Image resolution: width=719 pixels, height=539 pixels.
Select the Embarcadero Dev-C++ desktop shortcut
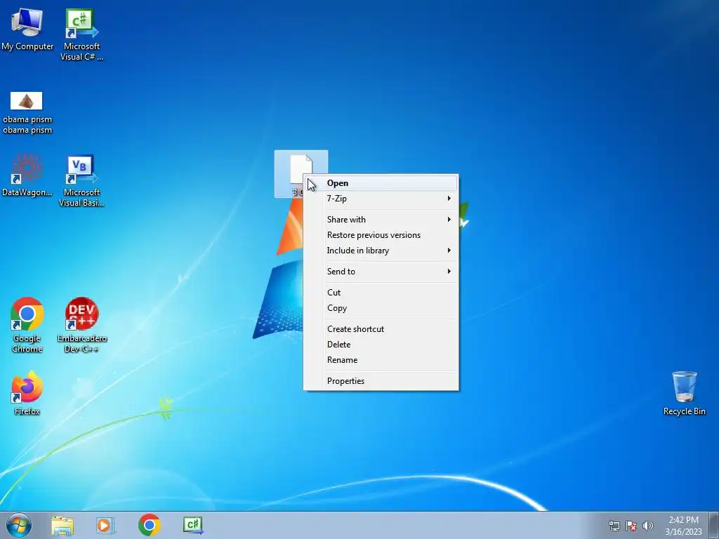point(81,324)
